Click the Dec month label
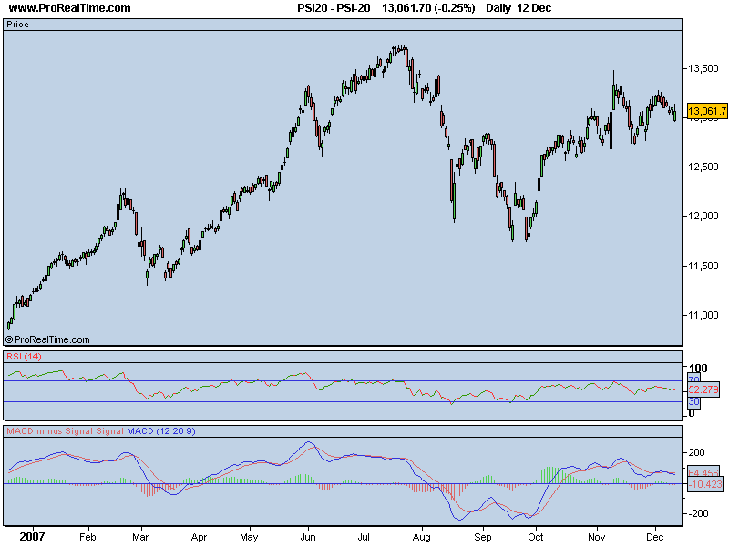Viewport: 729px width, 546px height. pos(654,537)
